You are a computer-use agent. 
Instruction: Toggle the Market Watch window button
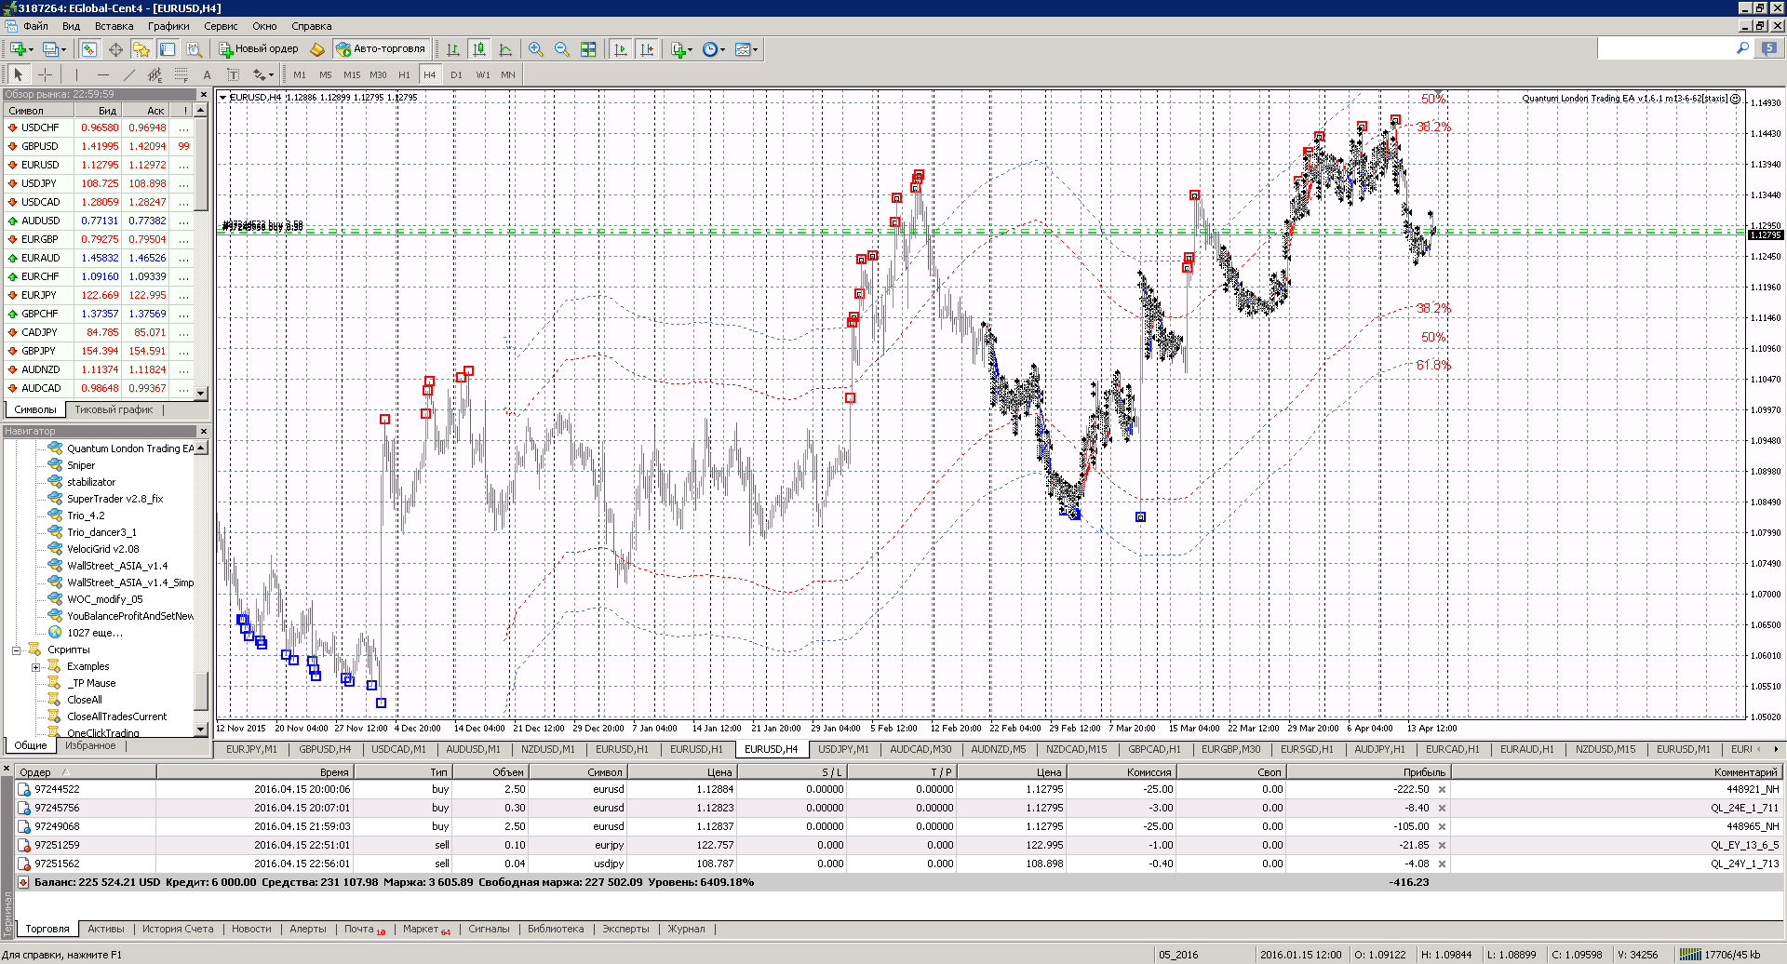point(89,49)
